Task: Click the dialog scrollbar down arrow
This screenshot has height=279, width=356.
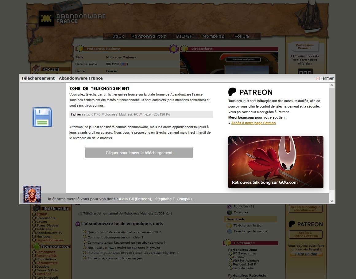Action: 332,201
